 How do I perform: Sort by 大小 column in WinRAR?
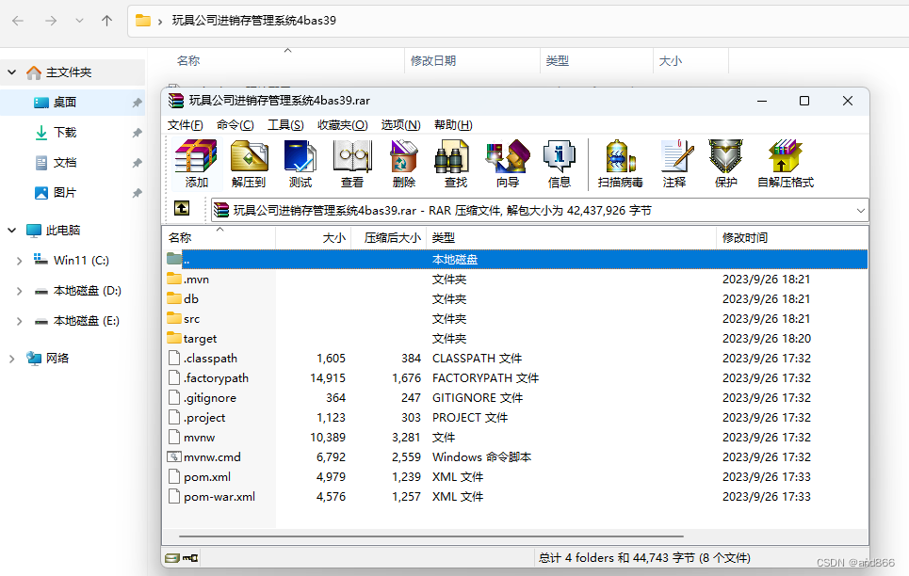pos(314,237)
